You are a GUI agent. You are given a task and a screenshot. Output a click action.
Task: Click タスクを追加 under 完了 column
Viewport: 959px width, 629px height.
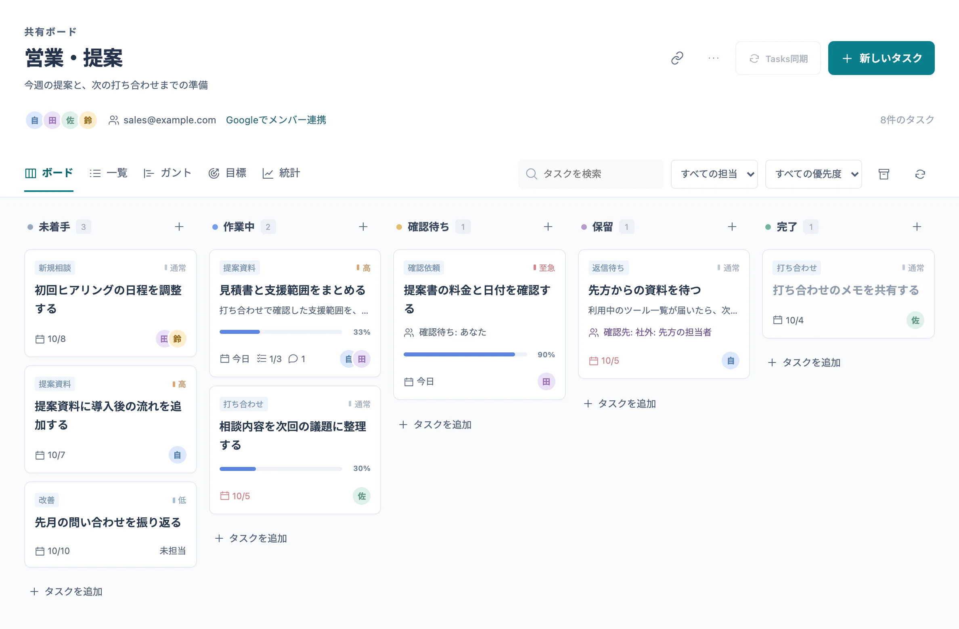pyautogui.click(x=804, y=362)
